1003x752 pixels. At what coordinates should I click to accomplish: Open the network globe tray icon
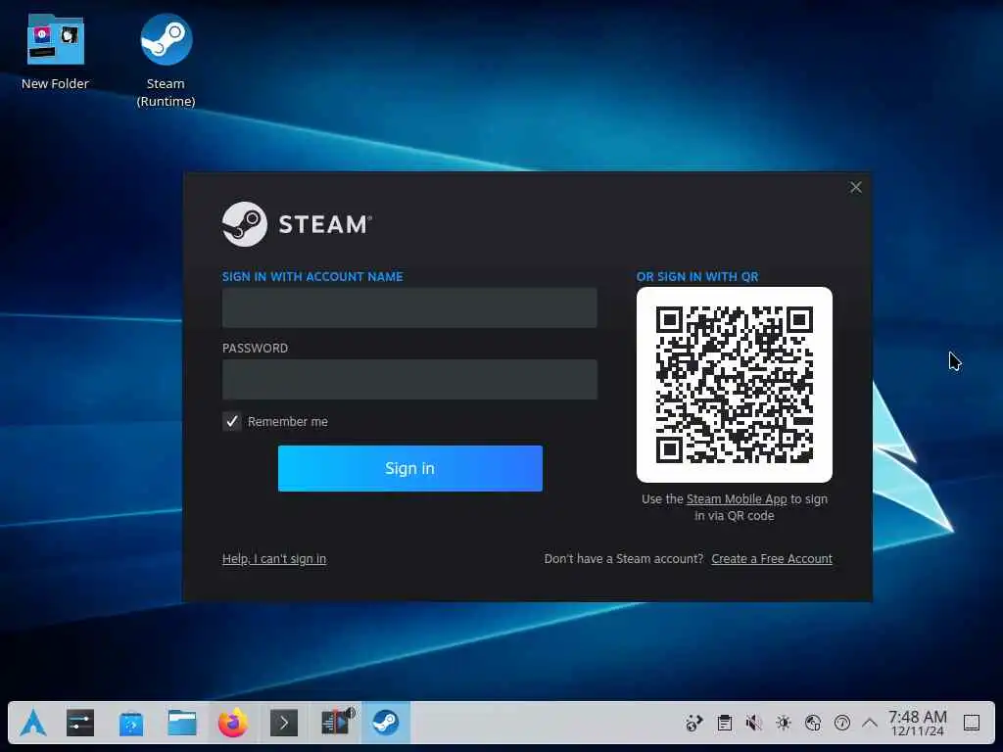pyautogui.click(x=812, y=724)
